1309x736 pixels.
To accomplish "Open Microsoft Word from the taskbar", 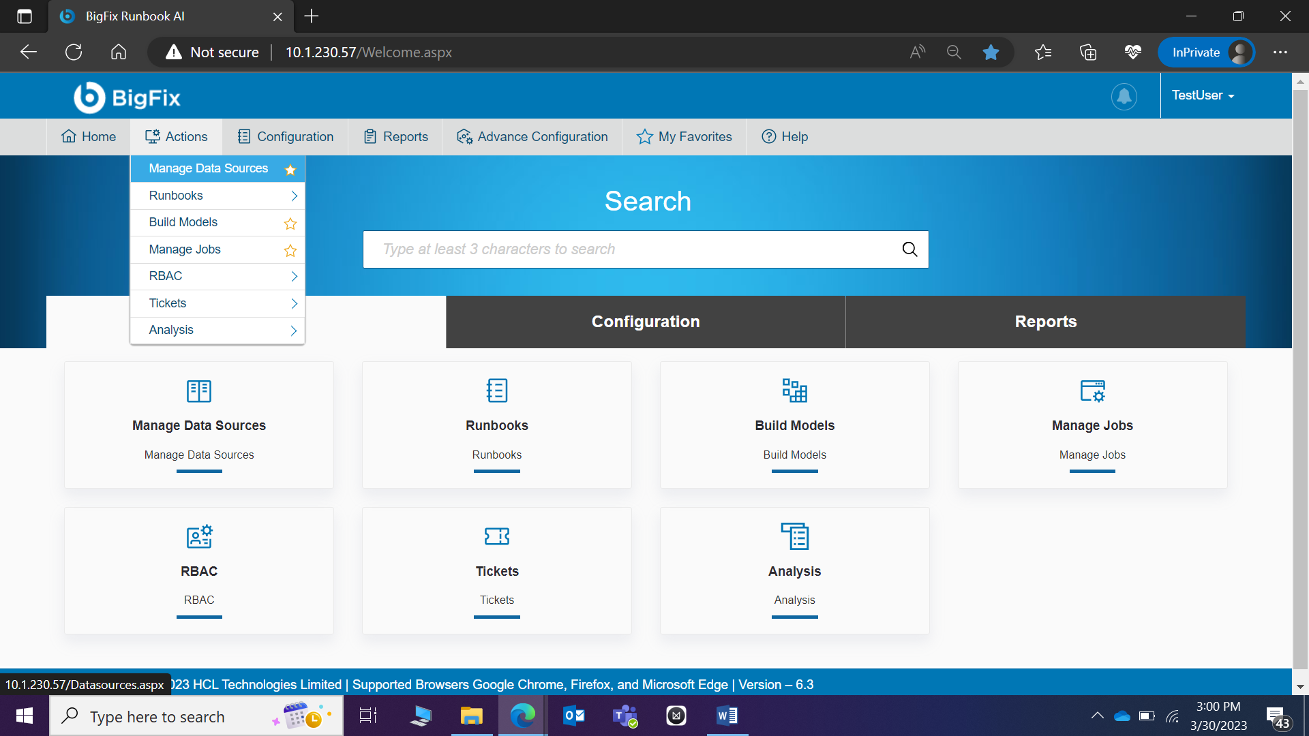I will click(x=727, y=716).
